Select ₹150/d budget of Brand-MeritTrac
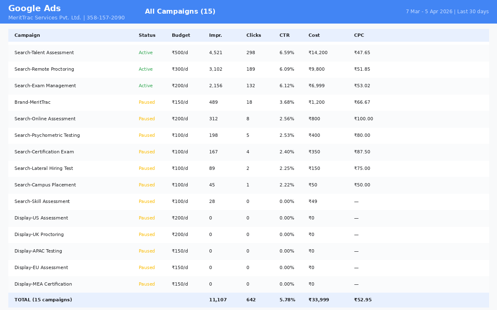The image size is (497, 310). point(180,103)
